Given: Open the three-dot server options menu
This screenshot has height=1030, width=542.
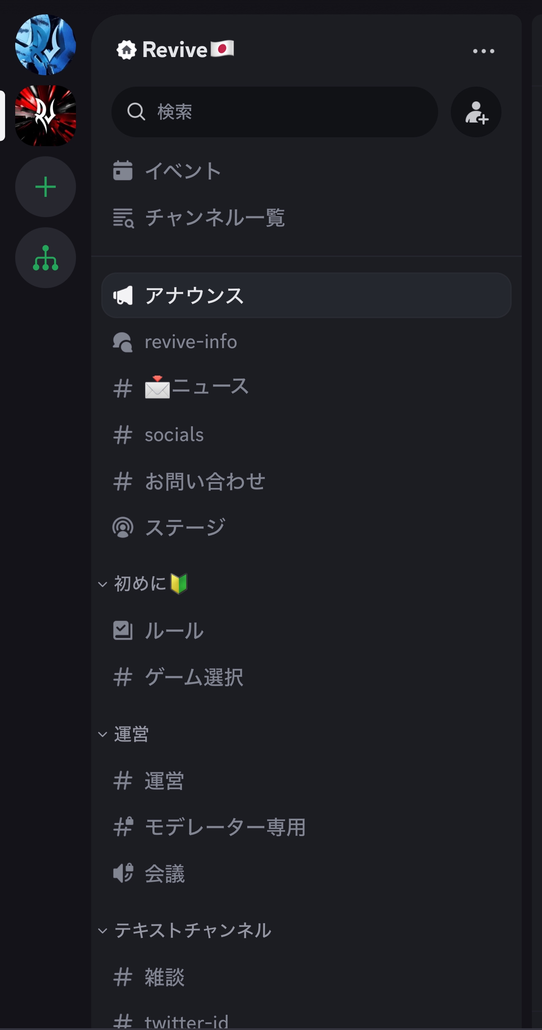Looking at the screenshot, I should click(x=484, y=51).
